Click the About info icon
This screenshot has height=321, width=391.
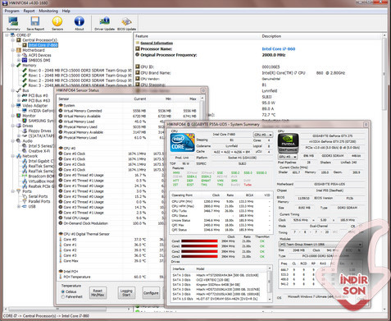point(80,21)
